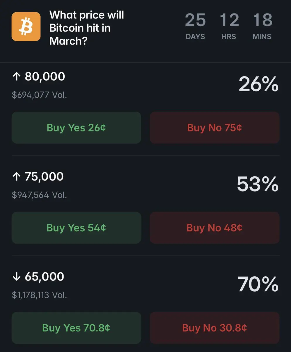
Task: Click the 26% probability value
Action: point(258,84)
